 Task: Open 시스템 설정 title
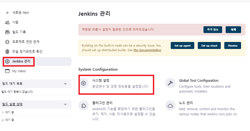(101, 80)
